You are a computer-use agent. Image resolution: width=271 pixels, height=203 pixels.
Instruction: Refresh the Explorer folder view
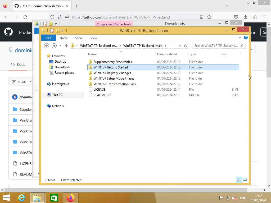(186, 46)
